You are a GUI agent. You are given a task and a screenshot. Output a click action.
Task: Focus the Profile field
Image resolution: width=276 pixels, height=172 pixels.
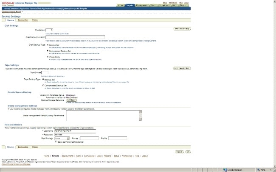click(x=117, y=139)
